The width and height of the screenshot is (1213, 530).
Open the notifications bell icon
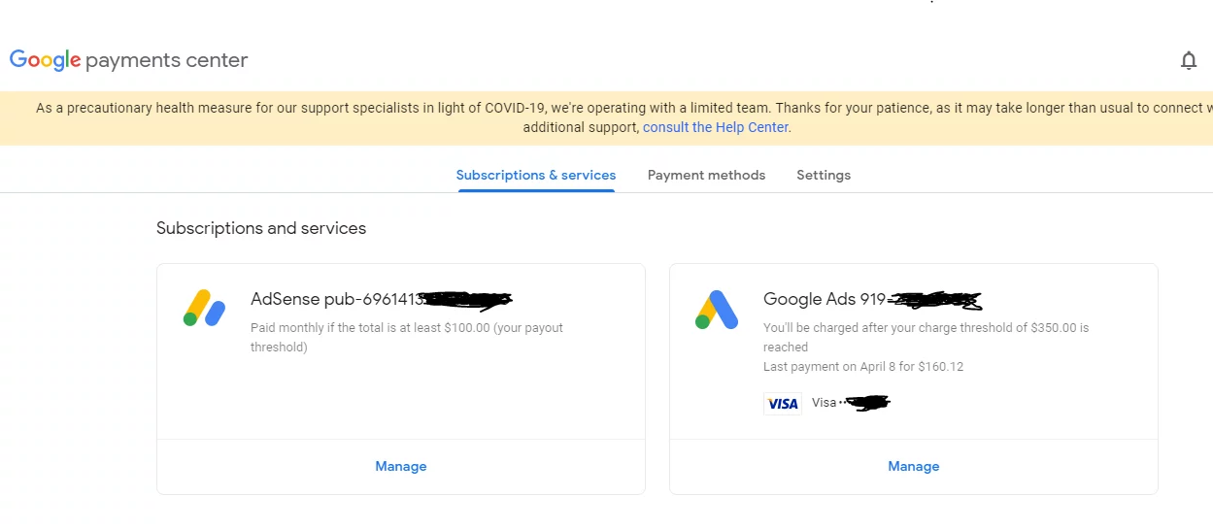[1189, 61]
